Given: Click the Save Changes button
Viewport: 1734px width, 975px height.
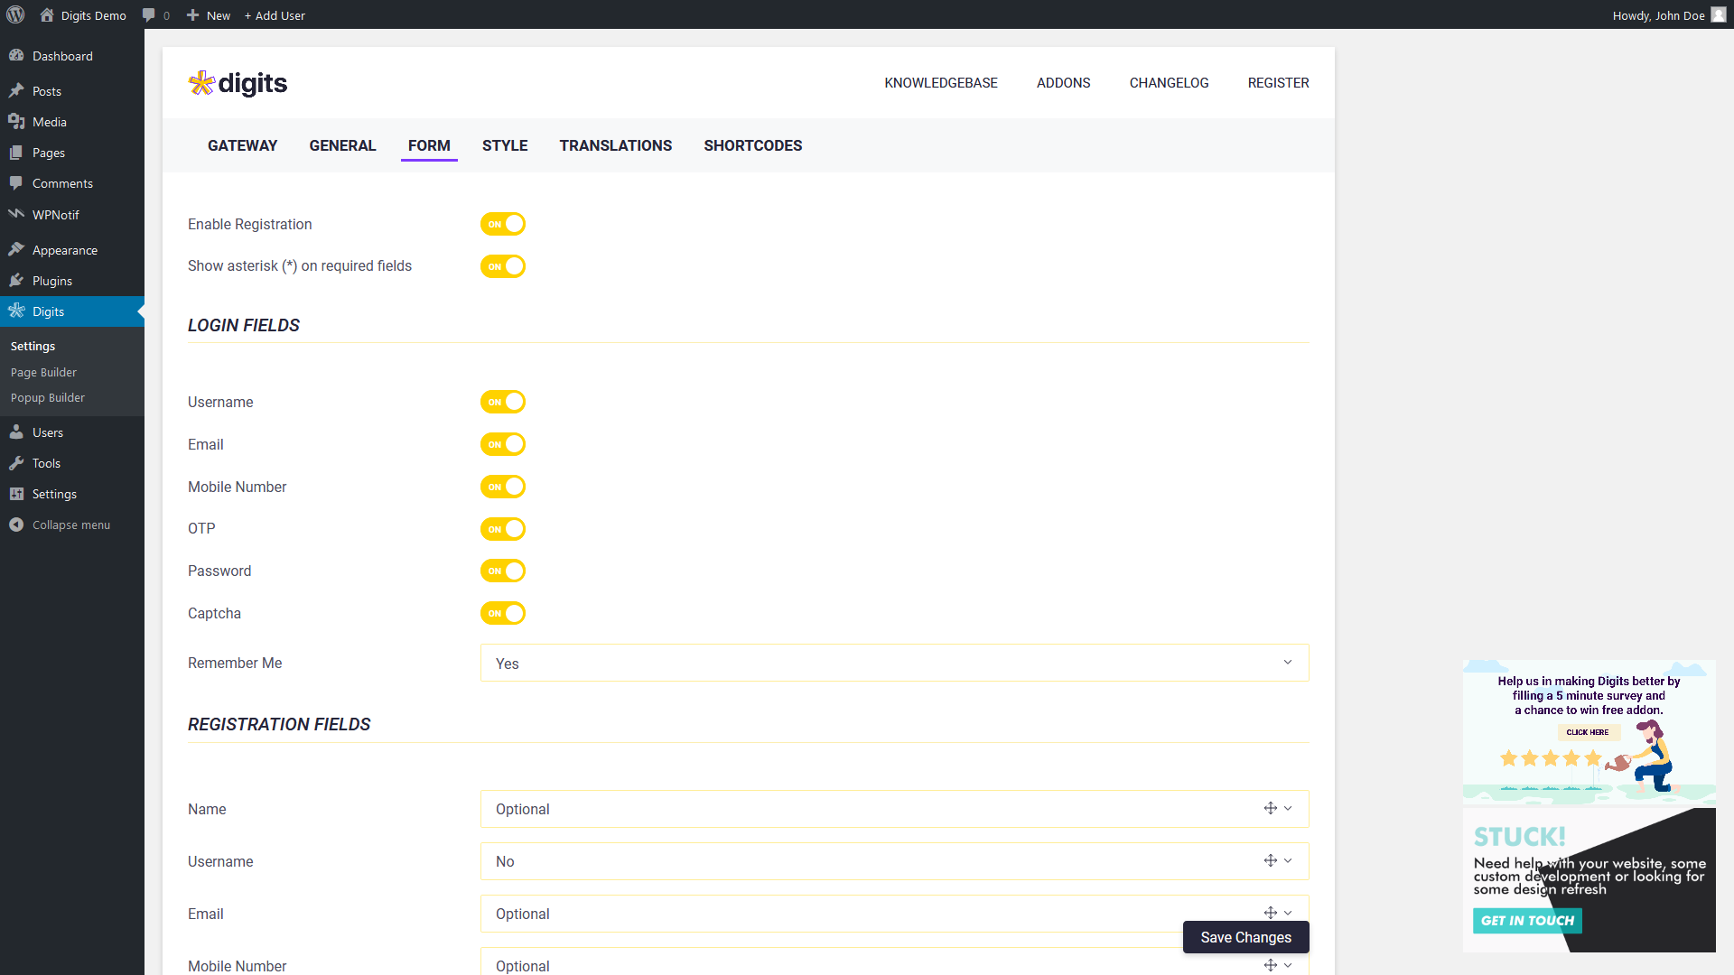Looking at the screenshot, I should 1246,937.
